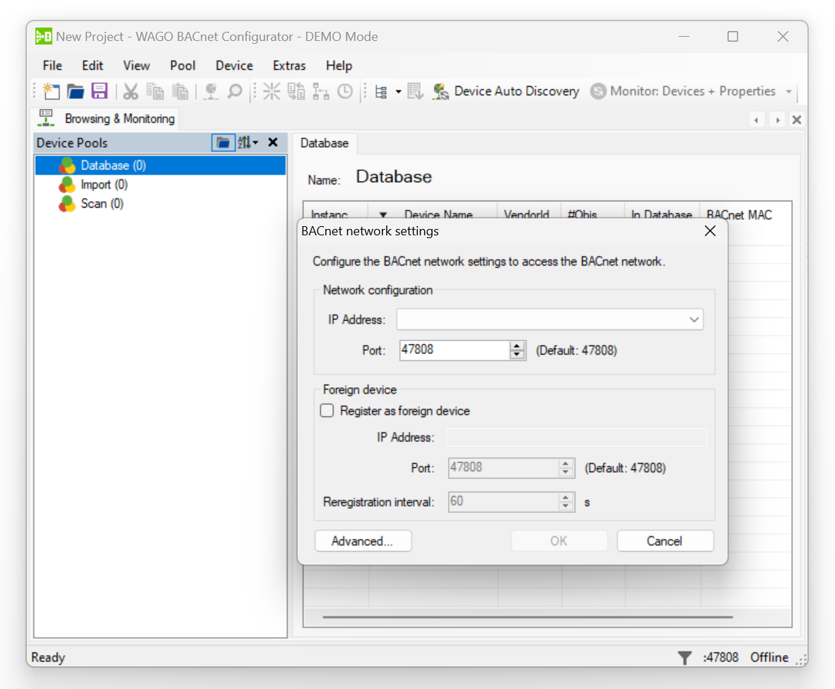Viewport: 835px width, 689px height.
Task: Open the Device menu
Action: point(234,66)
